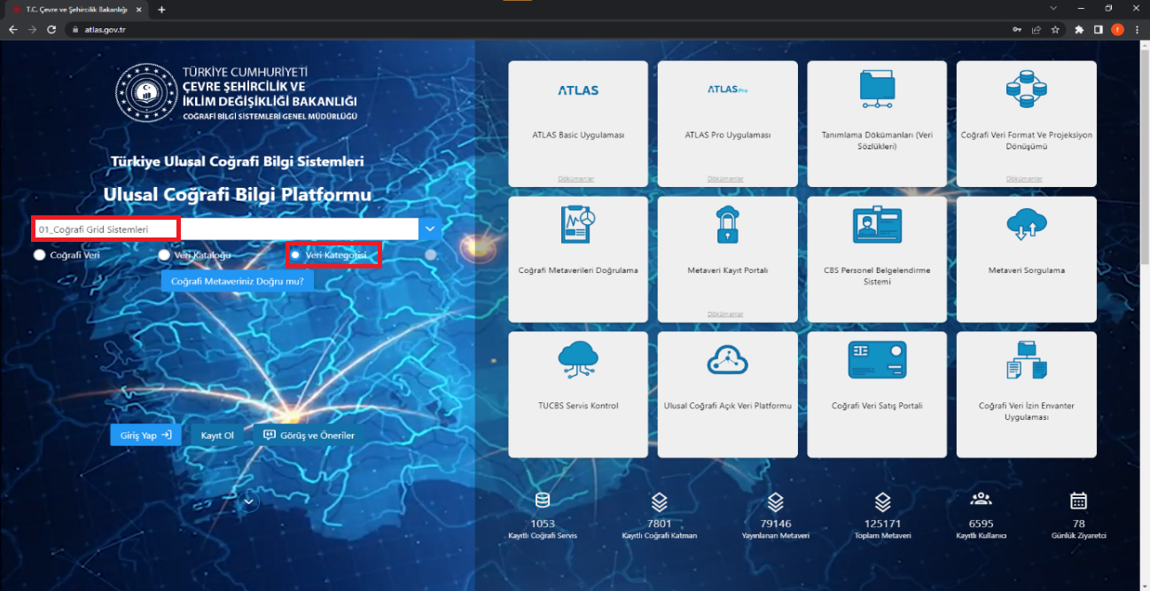Click Coğrafi Metaveriniz Doğru mu? button

click(237, 281)
